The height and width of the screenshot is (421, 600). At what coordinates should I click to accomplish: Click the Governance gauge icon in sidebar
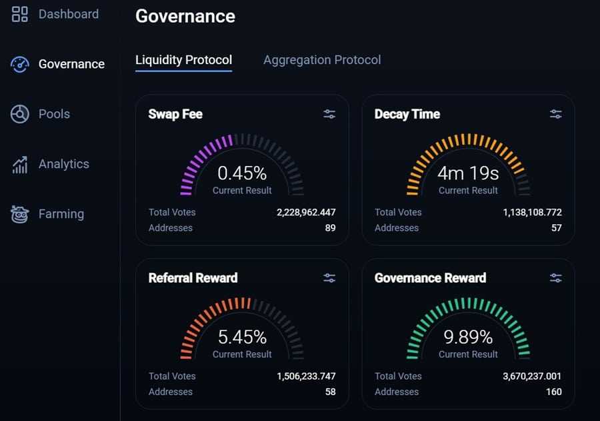click(20, 64)
